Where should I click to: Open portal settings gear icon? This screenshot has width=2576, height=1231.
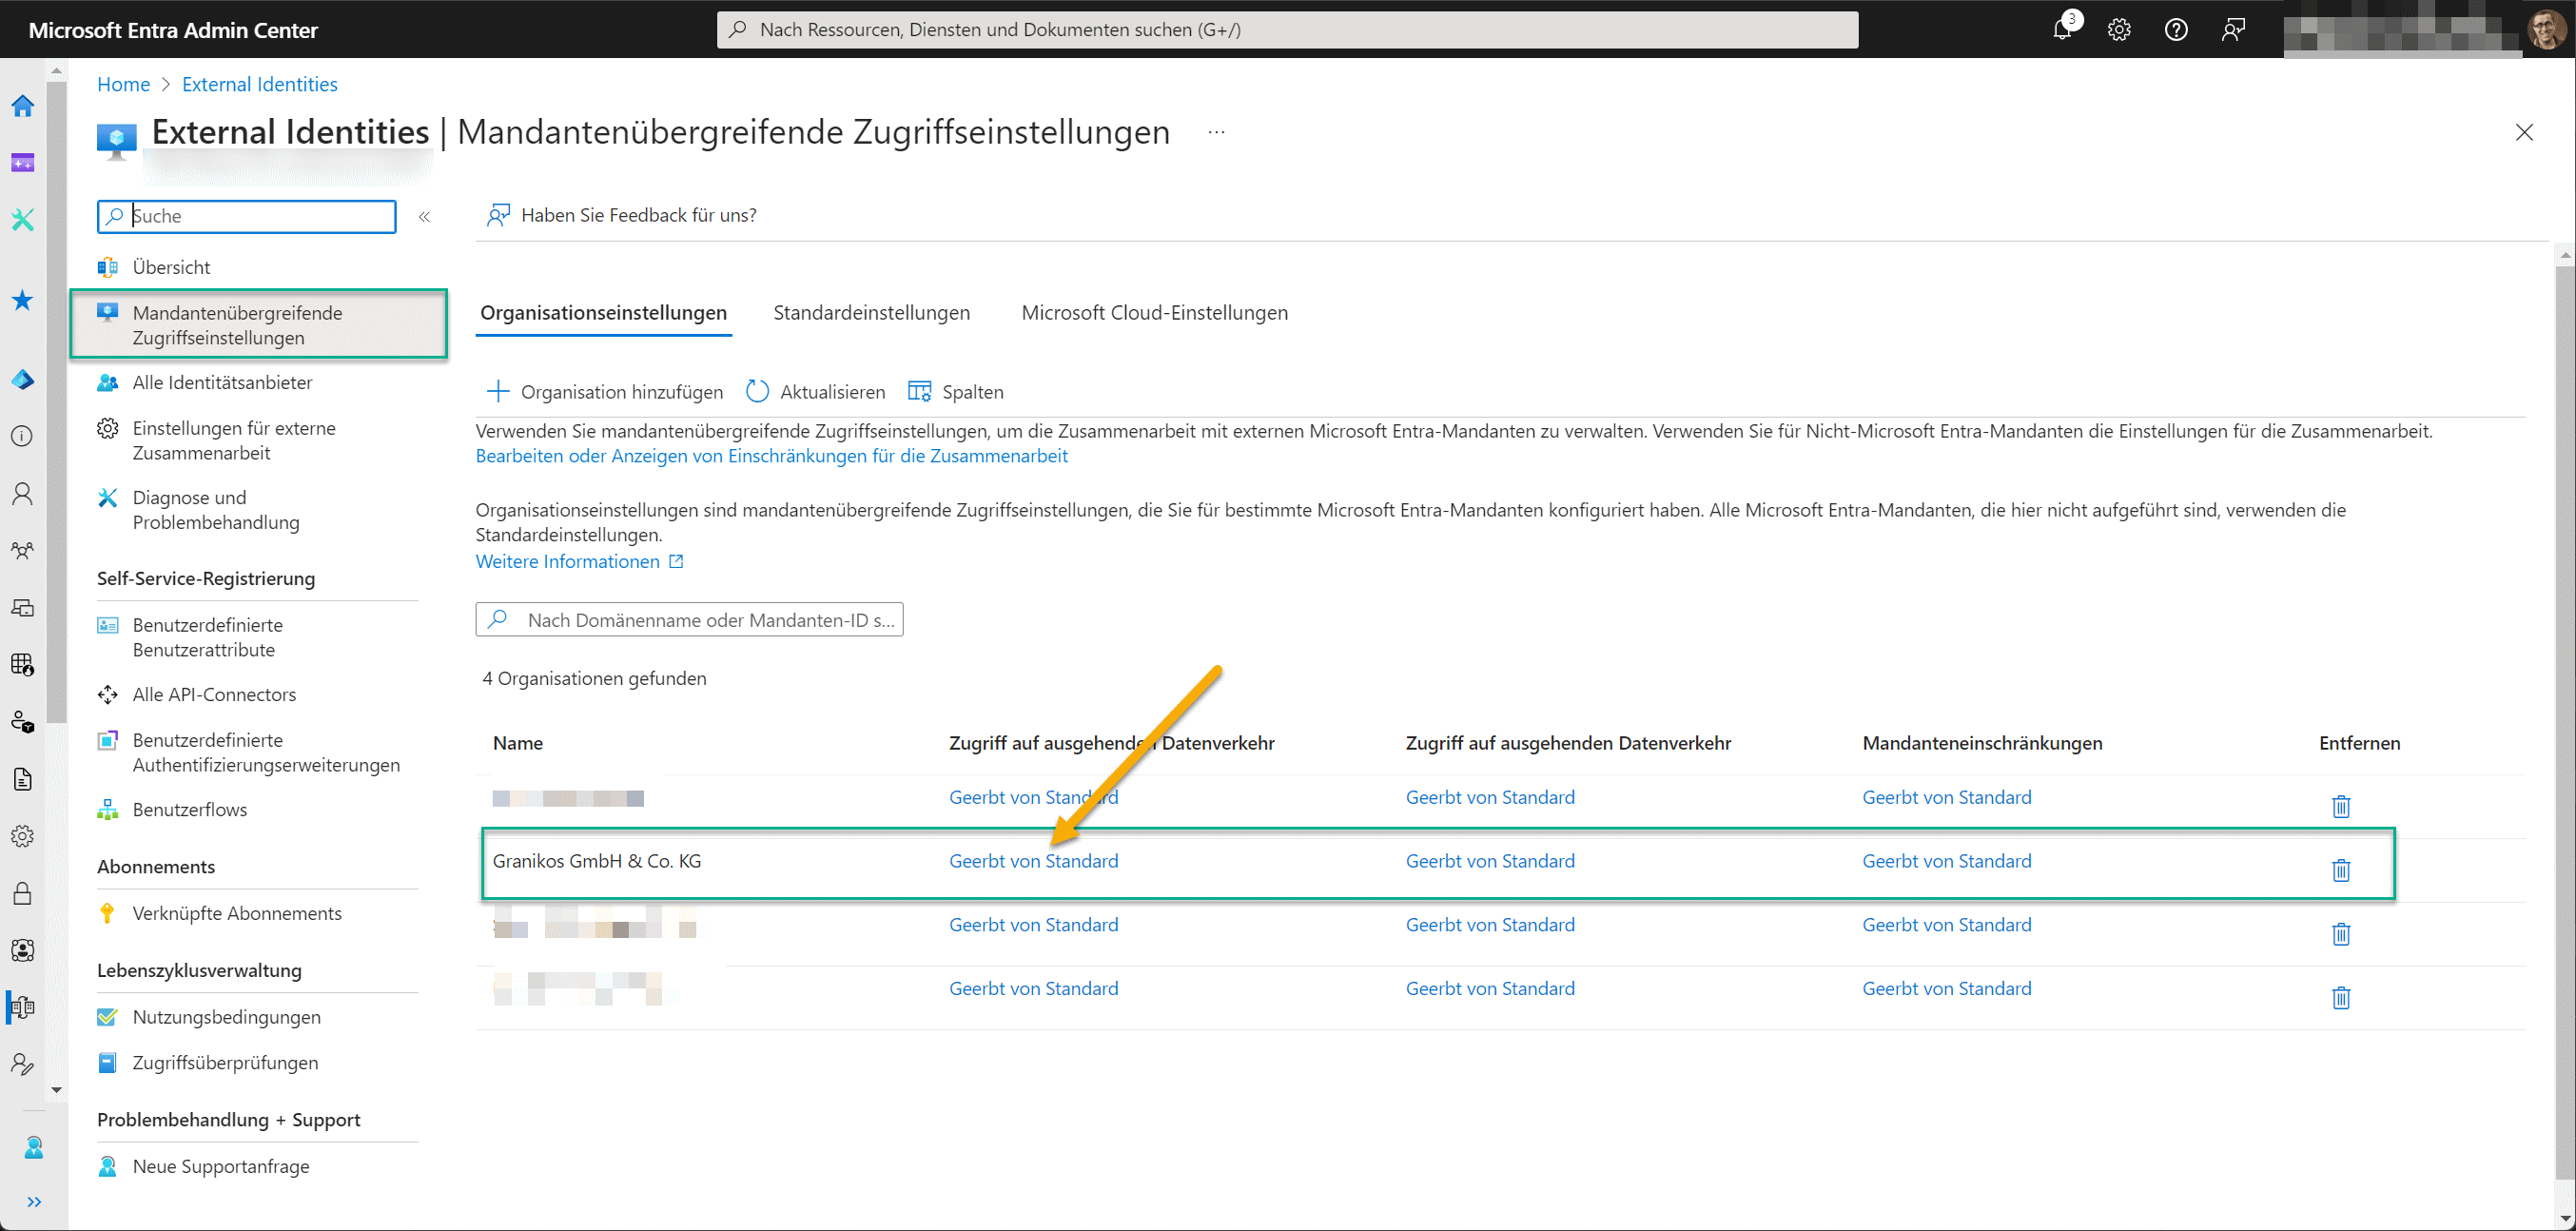pos(2119,30)
